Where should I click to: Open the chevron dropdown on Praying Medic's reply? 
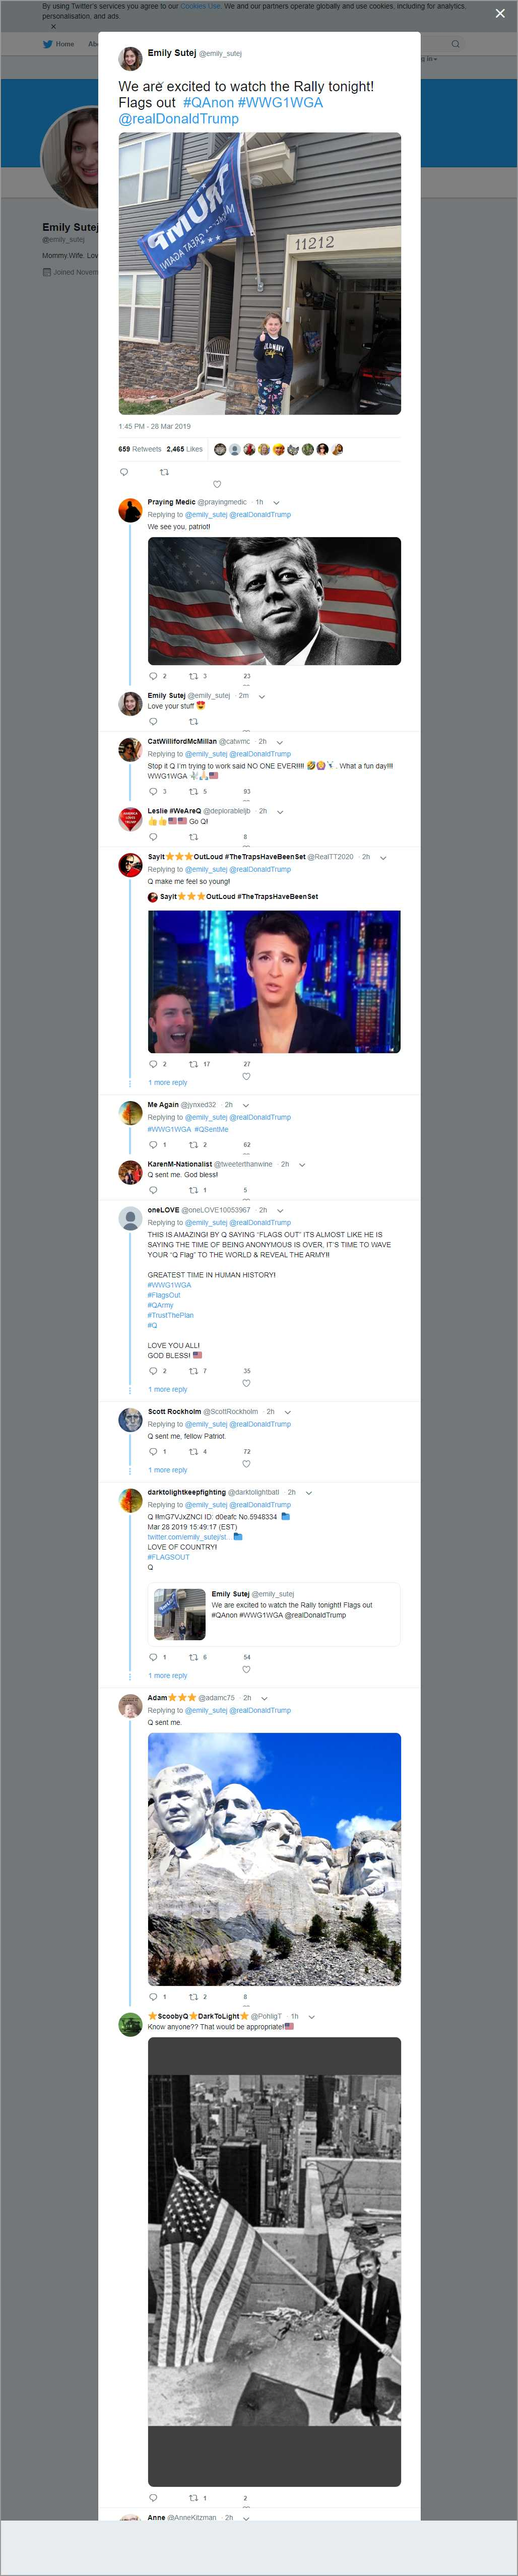[x=276, y=502]
